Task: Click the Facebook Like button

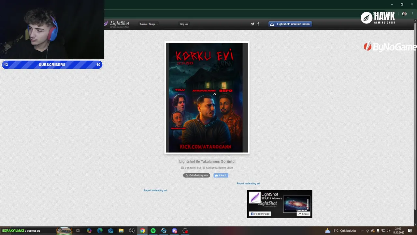Action: pyautogui.click(x=221, y=175)
